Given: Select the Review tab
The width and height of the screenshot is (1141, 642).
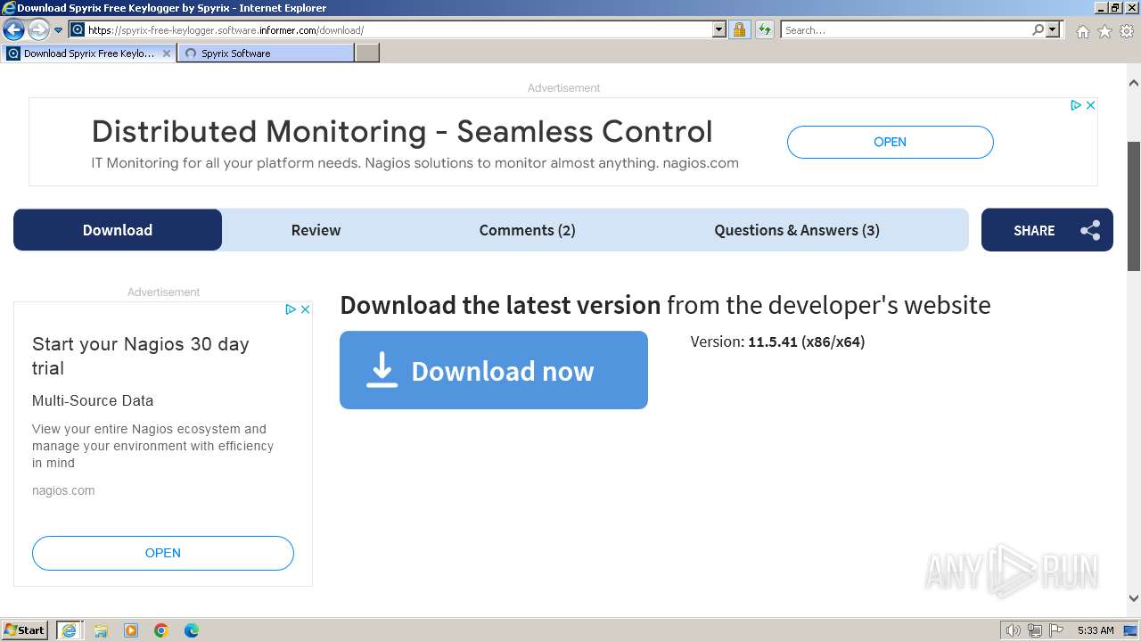Looking at the screenshot, I should coord(316,230).
